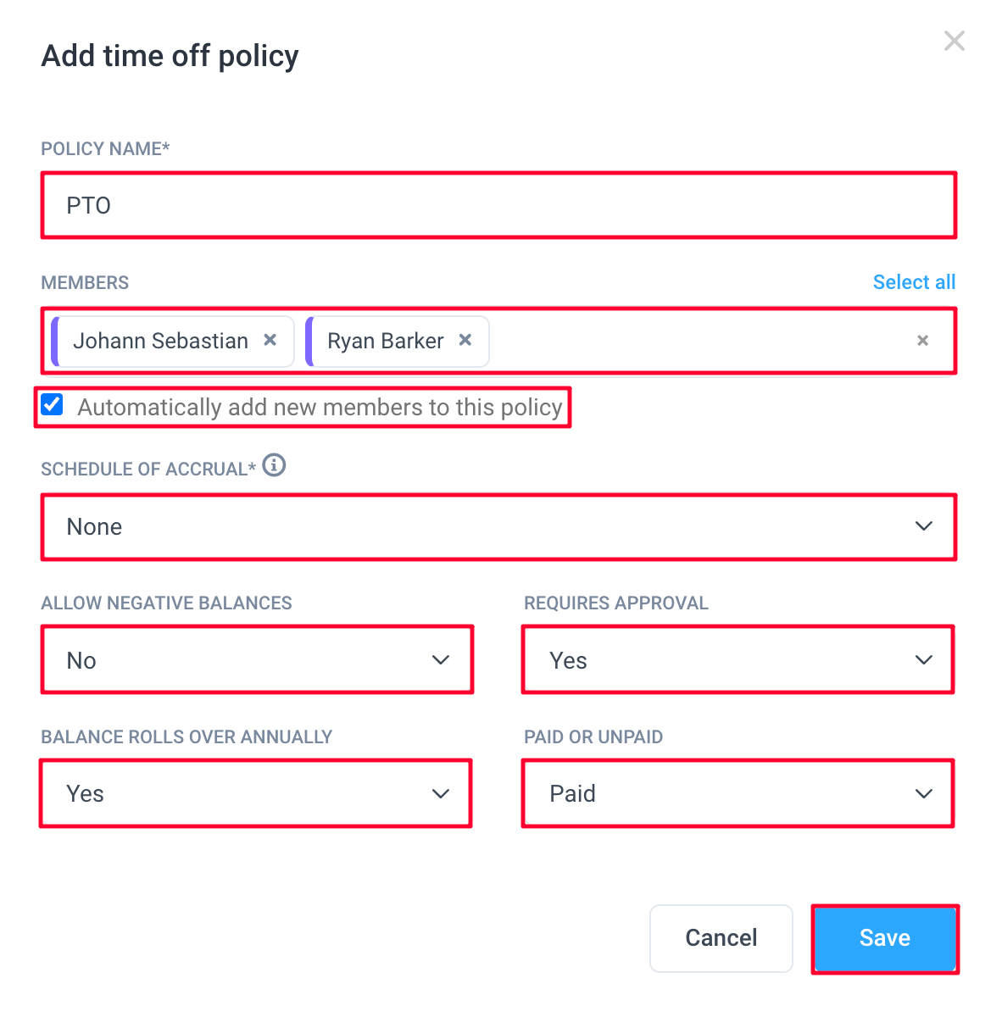Click the chevron on Requires Approval
This screenshot has width=1002, height=1017.
923,659
